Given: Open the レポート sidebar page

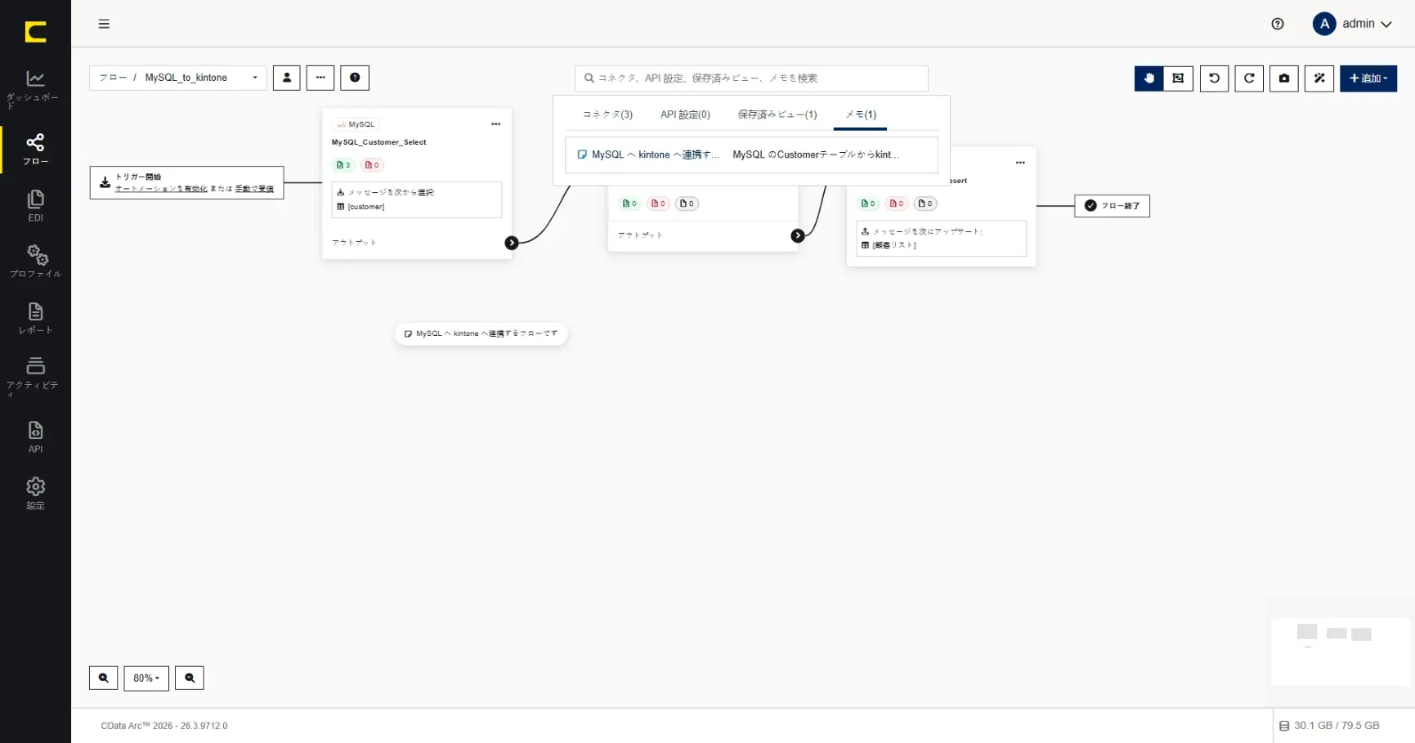Looking at the screenshot, I should pos(35,318).
